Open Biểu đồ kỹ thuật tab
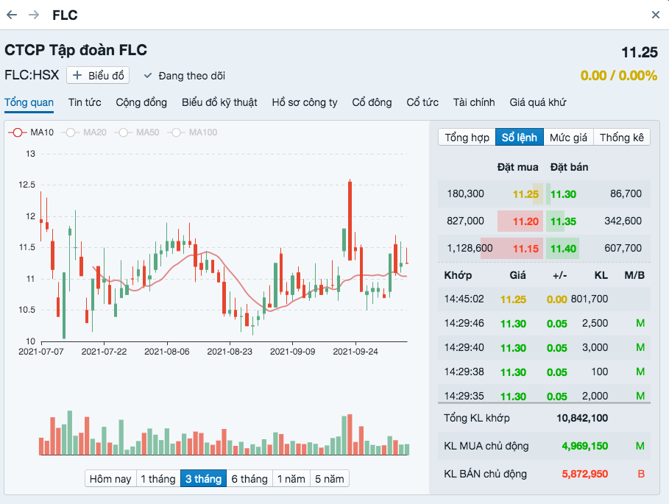669x504 pixels. 219,102
